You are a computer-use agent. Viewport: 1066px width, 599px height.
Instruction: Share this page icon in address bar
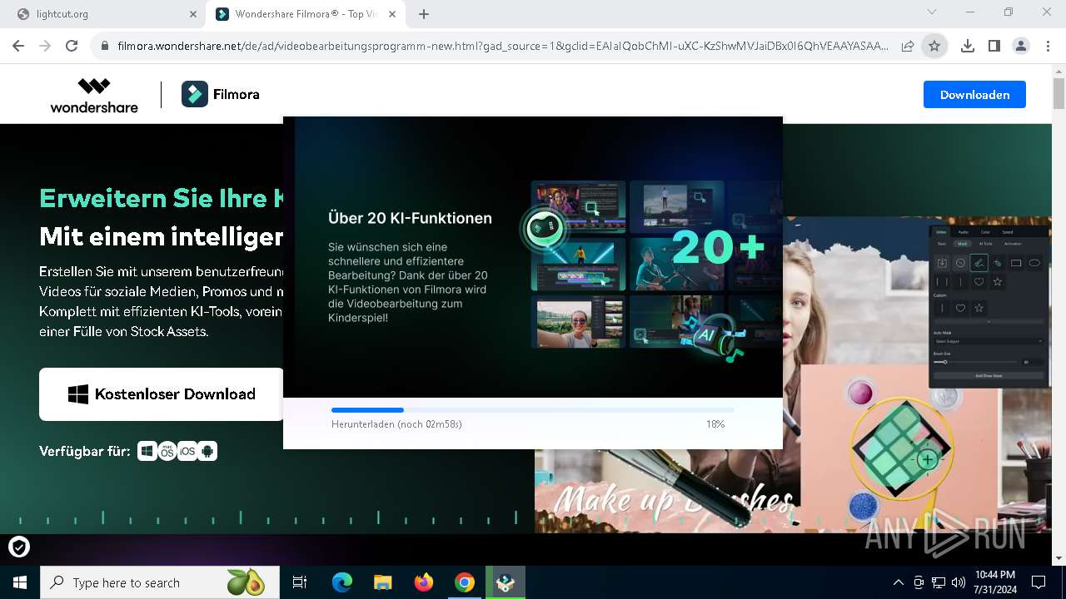(908, 46)
